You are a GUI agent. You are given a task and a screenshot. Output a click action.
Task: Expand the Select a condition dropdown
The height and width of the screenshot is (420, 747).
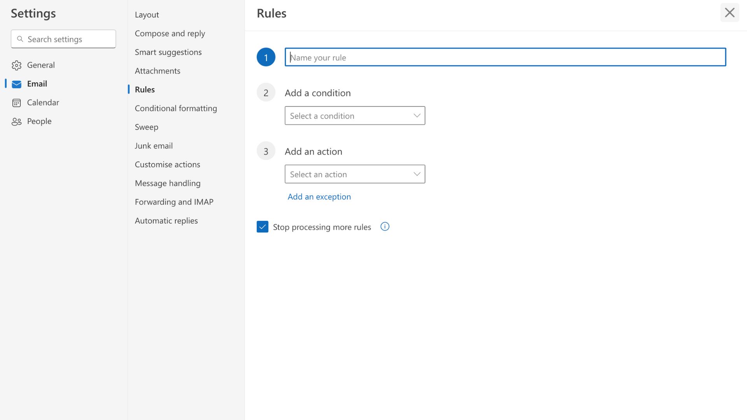(355, 115)
